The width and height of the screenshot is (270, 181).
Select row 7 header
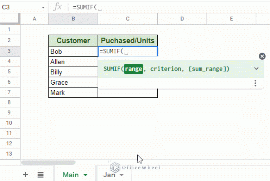(10, 92)
